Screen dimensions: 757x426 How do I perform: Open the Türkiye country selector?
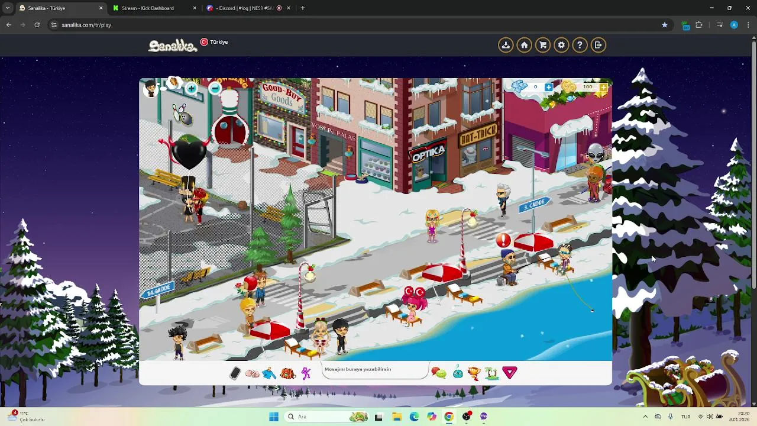coord(214,42)
